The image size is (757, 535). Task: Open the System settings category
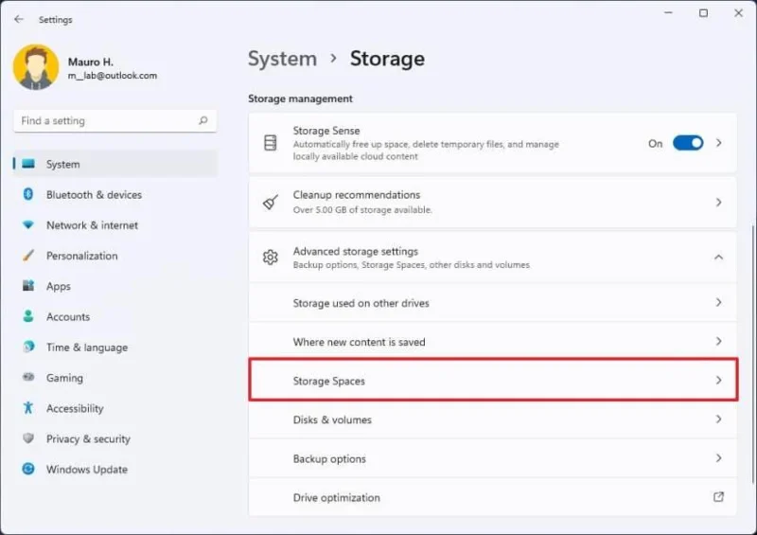click(115, 164)
